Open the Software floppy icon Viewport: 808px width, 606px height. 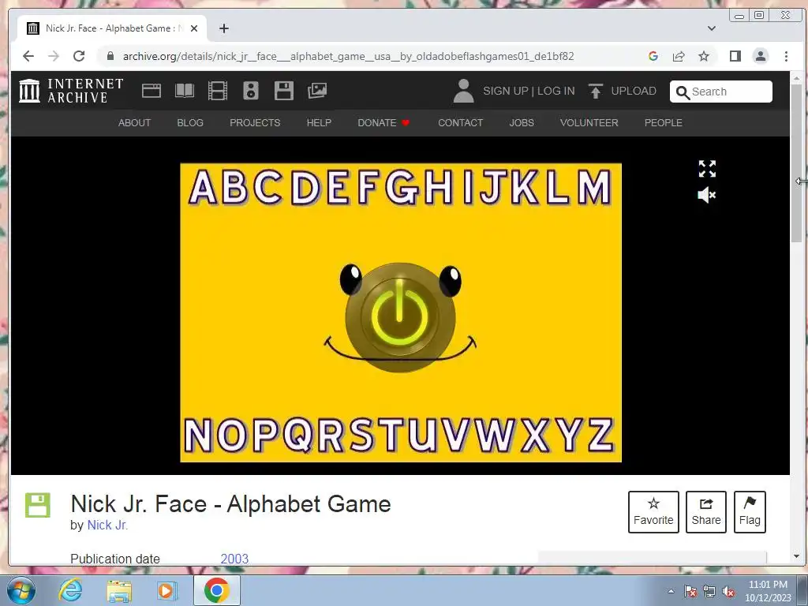(x=284, y=91)
